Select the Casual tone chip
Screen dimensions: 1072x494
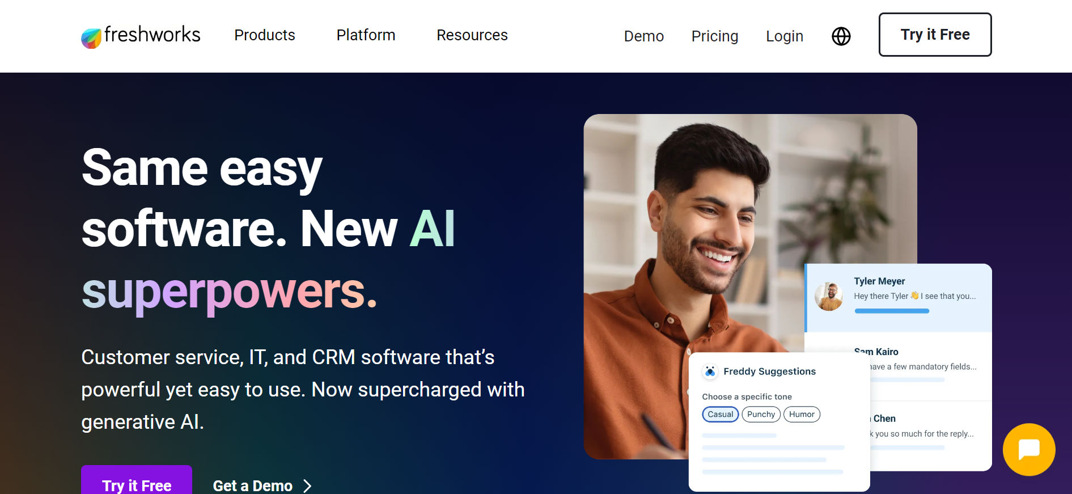click(720, 415)
